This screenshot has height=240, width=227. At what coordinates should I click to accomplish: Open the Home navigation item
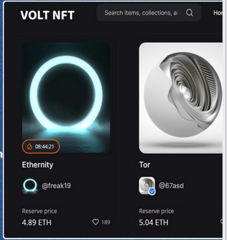pyautogui.click(x=218, y=13)
